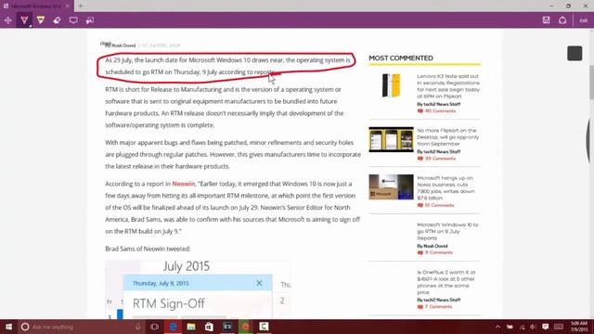The image size is (594, 334).
Task: Open Is OnePlus 2 worth it article
Action: coord(445,282)
